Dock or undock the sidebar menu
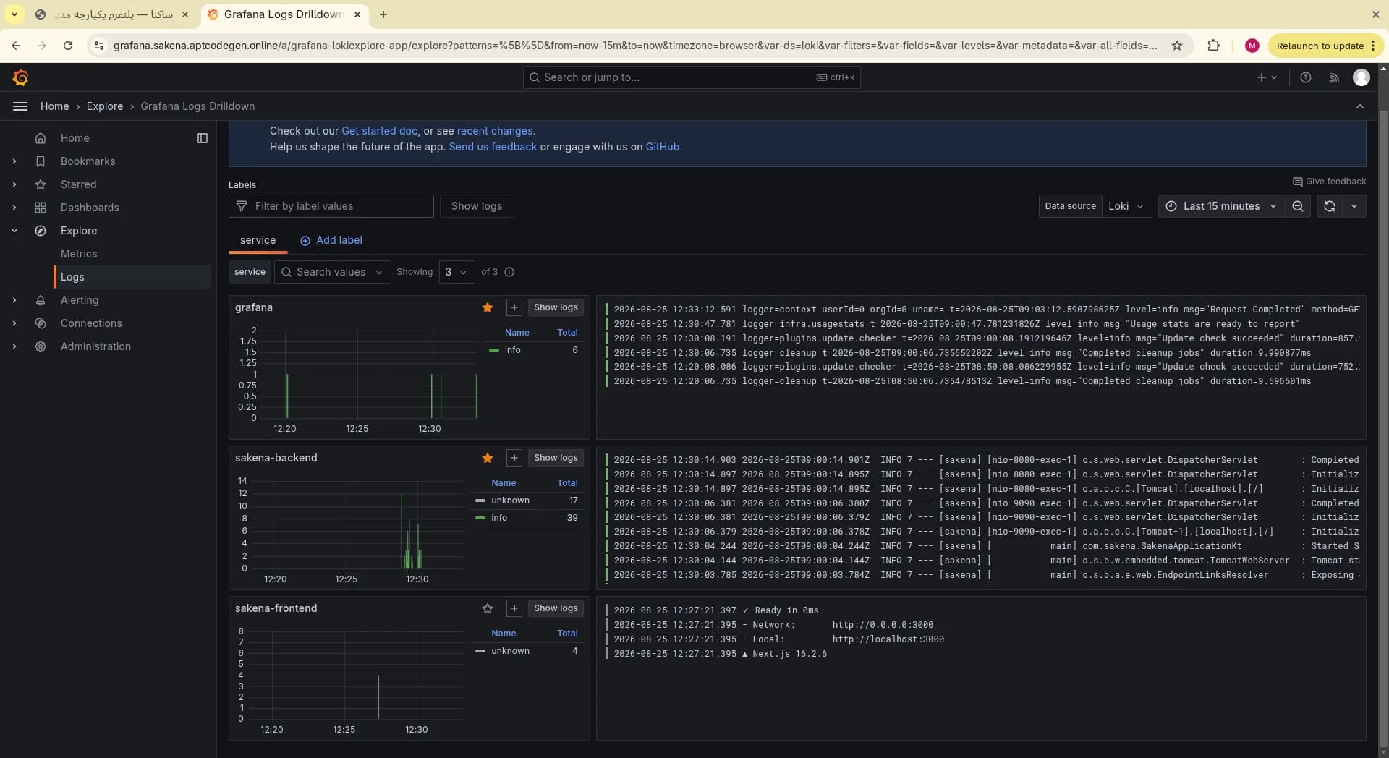 click(203, 138)
